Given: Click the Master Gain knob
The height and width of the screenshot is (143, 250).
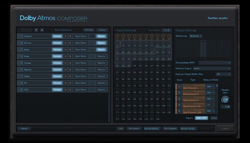Looking at the screenshot, I should pyautogui.click(x=225, y=99).
